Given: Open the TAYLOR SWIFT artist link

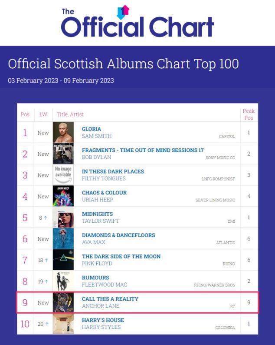Looking at the screenshot, I should 100,221.
